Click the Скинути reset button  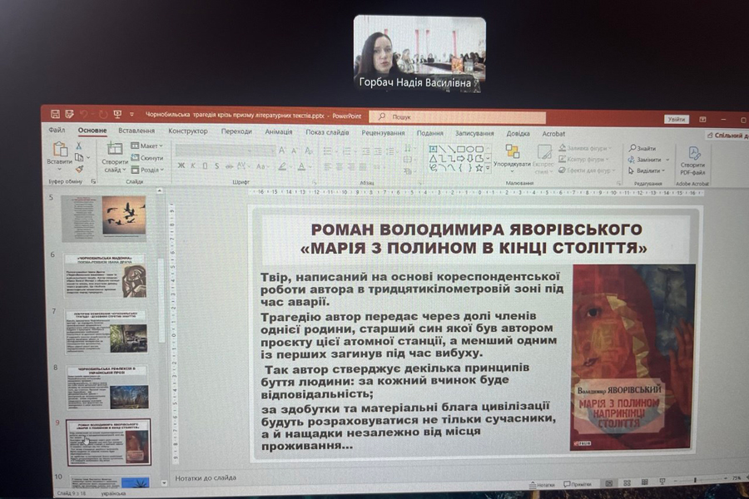tap(147, 157)
